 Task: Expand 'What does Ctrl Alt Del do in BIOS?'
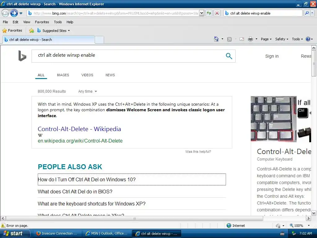[x=132, y=192]
